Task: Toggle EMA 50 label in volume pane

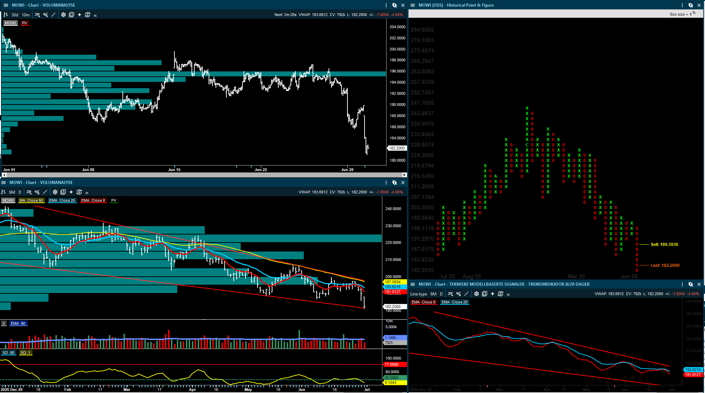Action: pyautogui.click(x=18, y=323)
